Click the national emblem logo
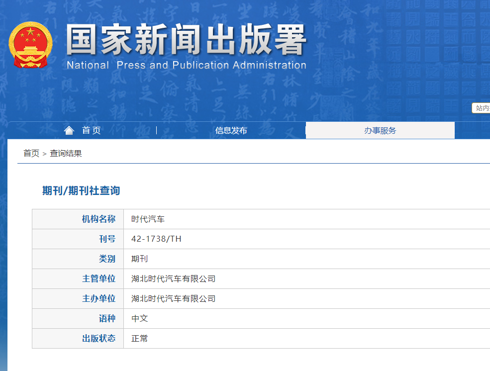Screen dimensions: 490x371 point(30,45)
